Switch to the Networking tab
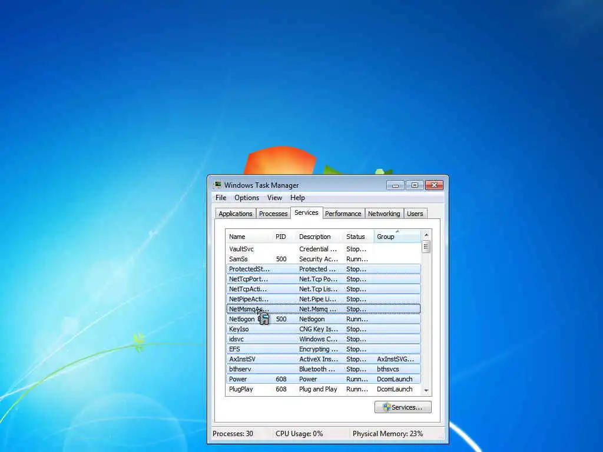 (384, 214)
